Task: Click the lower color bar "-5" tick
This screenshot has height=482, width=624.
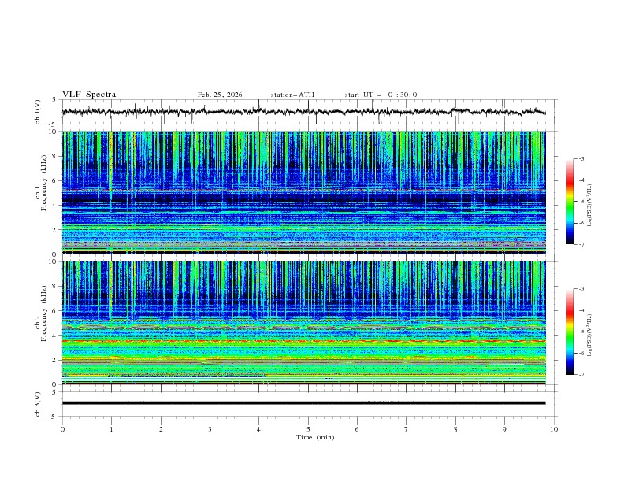Action: [x=581, y=332]
